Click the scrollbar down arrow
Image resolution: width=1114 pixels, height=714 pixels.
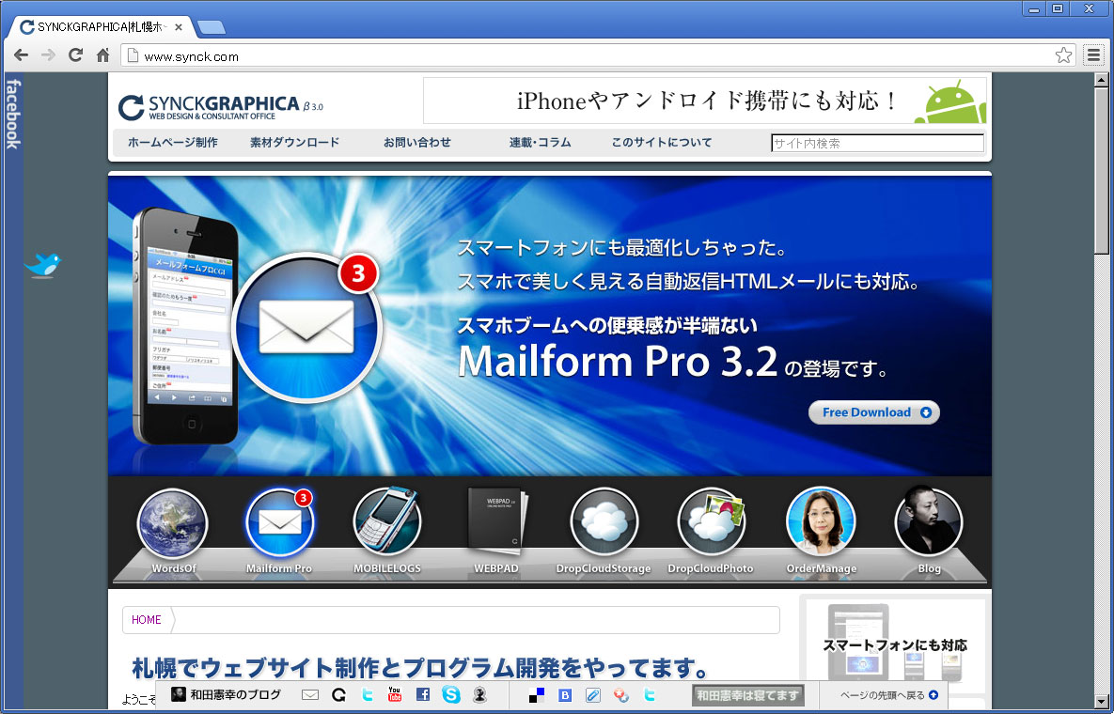1101,701
